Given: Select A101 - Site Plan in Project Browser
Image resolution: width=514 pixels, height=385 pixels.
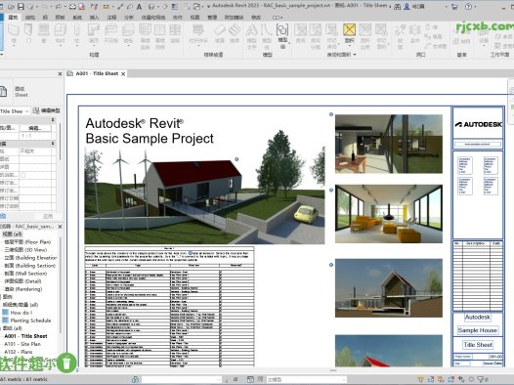Looking at the screenshot, I should tap(22, 344).
